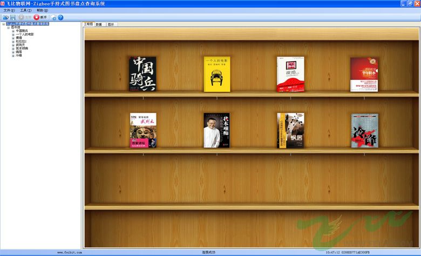Image resolution: width=421 pixels, height=256 pixels.
Task: Expand the 裸婚 tree node
Action: (13, 38)
